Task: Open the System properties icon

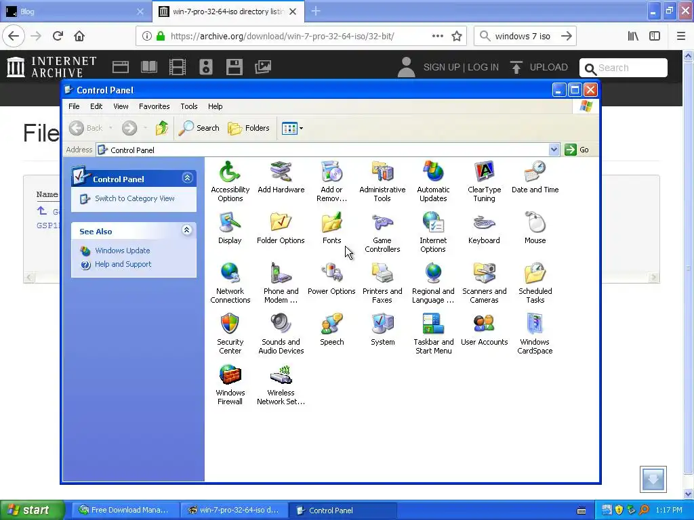Action: point(382,330)
